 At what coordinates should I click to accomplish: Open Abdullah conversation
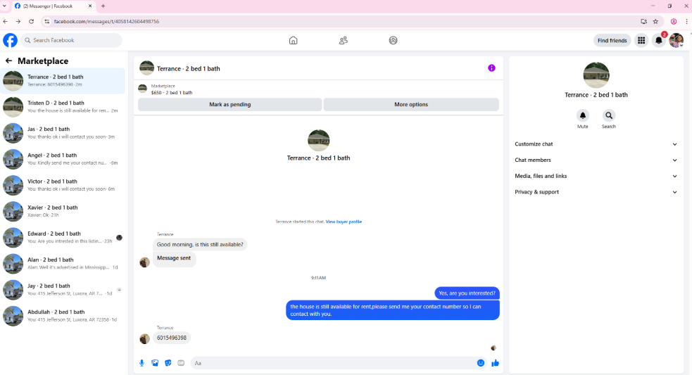click(x=63, y=315)
